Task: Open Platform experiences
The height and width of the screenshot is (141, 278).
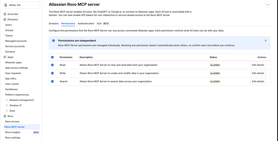Action: (17, 95)
